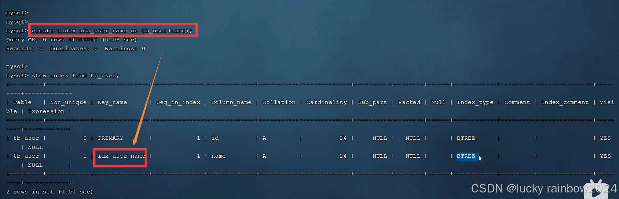Image resolution: width=619 pixels, height=199 pixels.
Task: Click the 'PRIMARY' key name cell
Action: pyautogui.click(x=110, y=138)
